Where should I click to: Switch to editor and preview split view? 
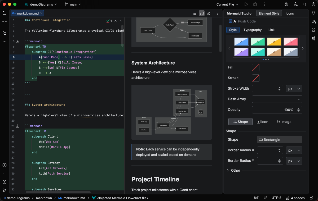coord(202,13)
